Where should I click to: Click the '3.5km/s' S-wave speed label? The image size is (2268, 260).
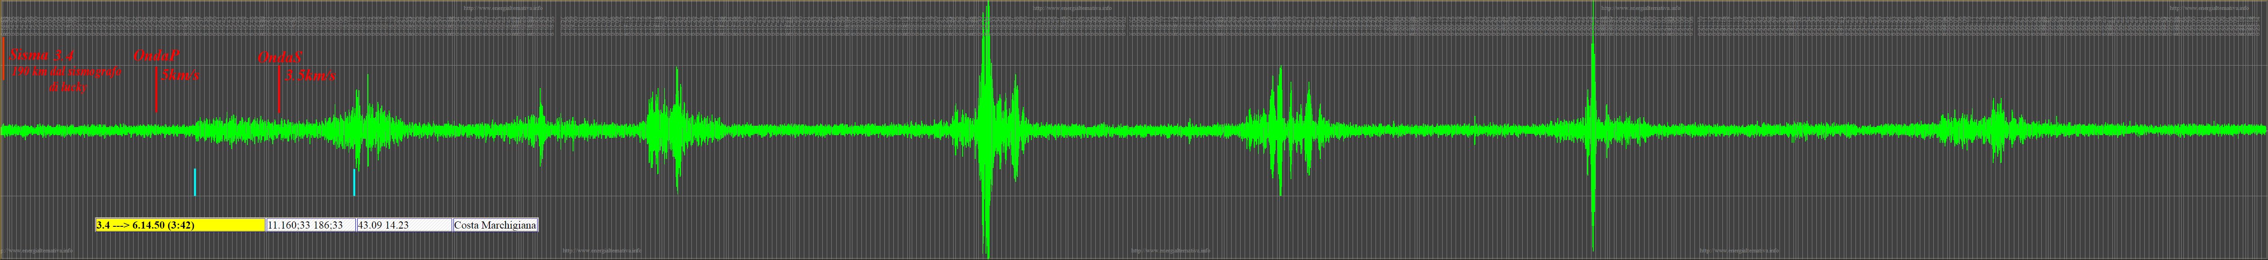pyautogui.click(x=310, y=76)
